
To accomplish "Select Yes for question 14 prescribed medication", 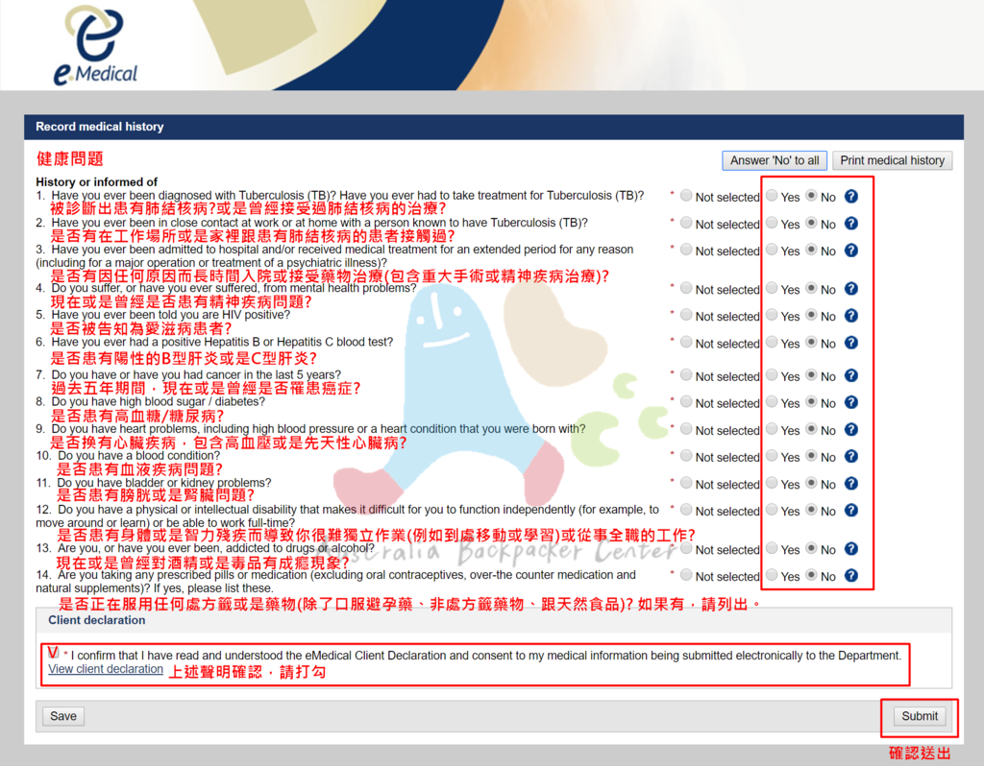I will (x=772, y=575).
